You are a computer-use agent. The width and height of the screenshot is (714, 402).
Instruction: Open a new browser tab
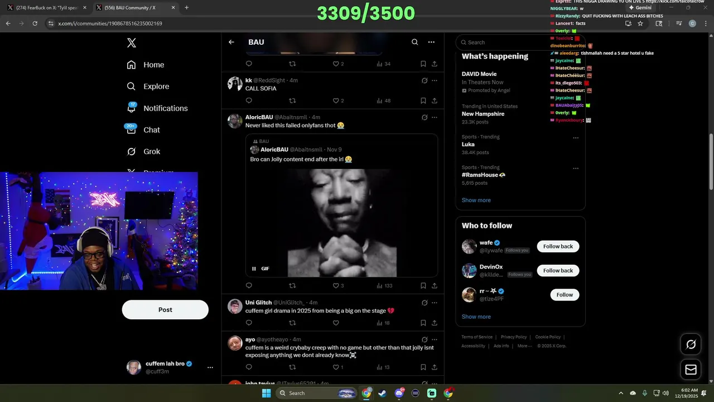click(x=186, y=8)
